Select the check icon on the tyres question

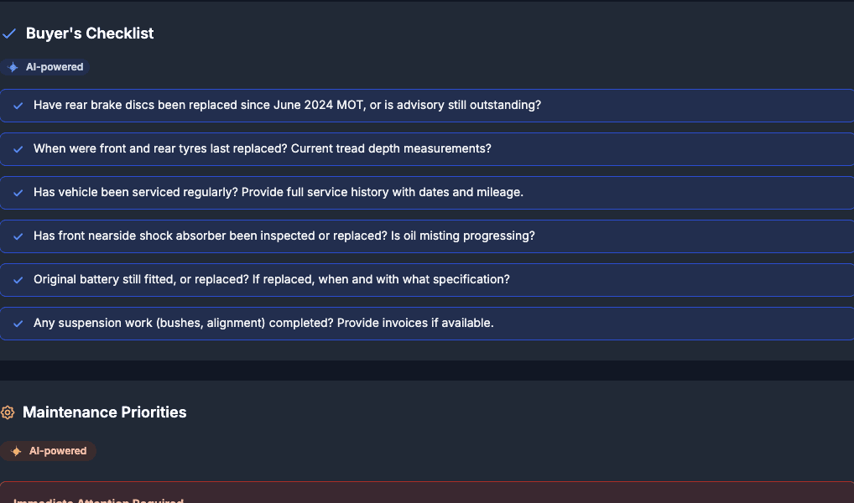coord(18,148)
